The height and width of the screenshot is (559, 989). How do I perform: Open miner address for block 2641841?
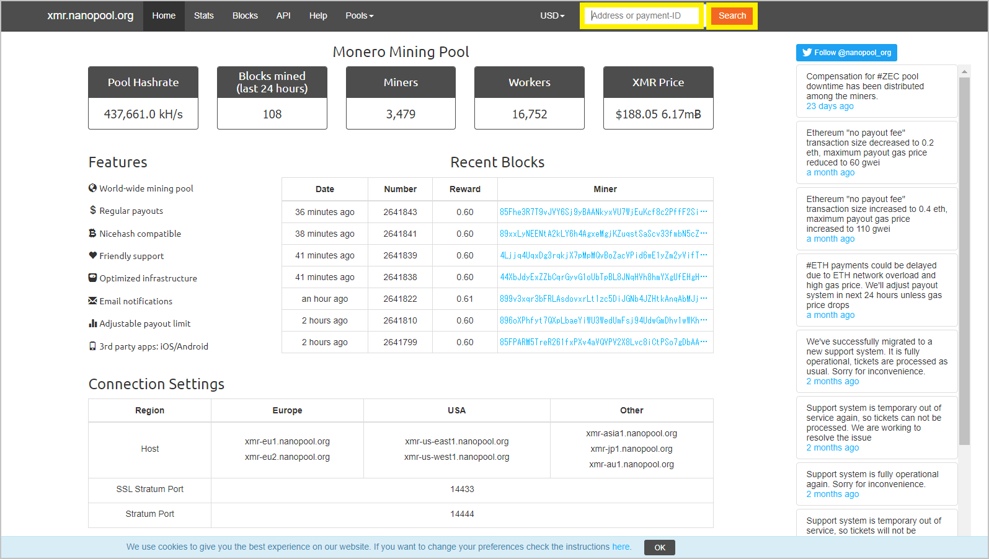pos(603,234)
